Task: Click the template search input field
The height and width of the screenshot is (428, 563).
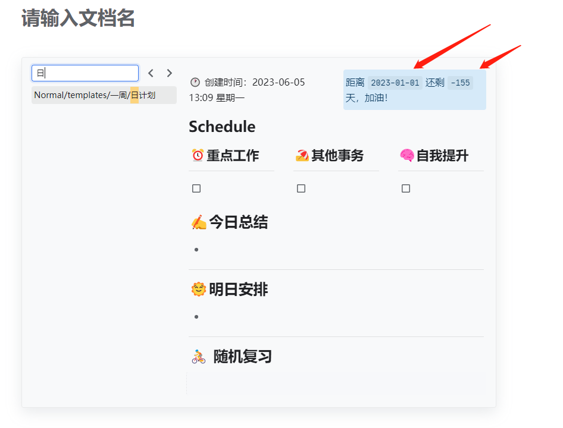Action: click(x=85, y=73)
